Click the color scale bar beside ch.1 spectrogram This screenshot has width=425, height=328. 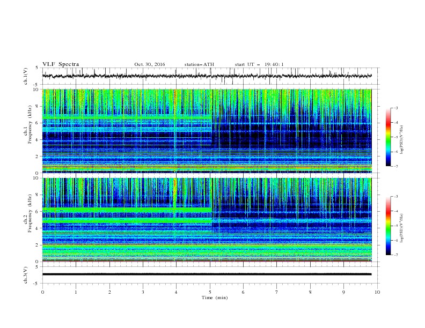coord(388,137)
